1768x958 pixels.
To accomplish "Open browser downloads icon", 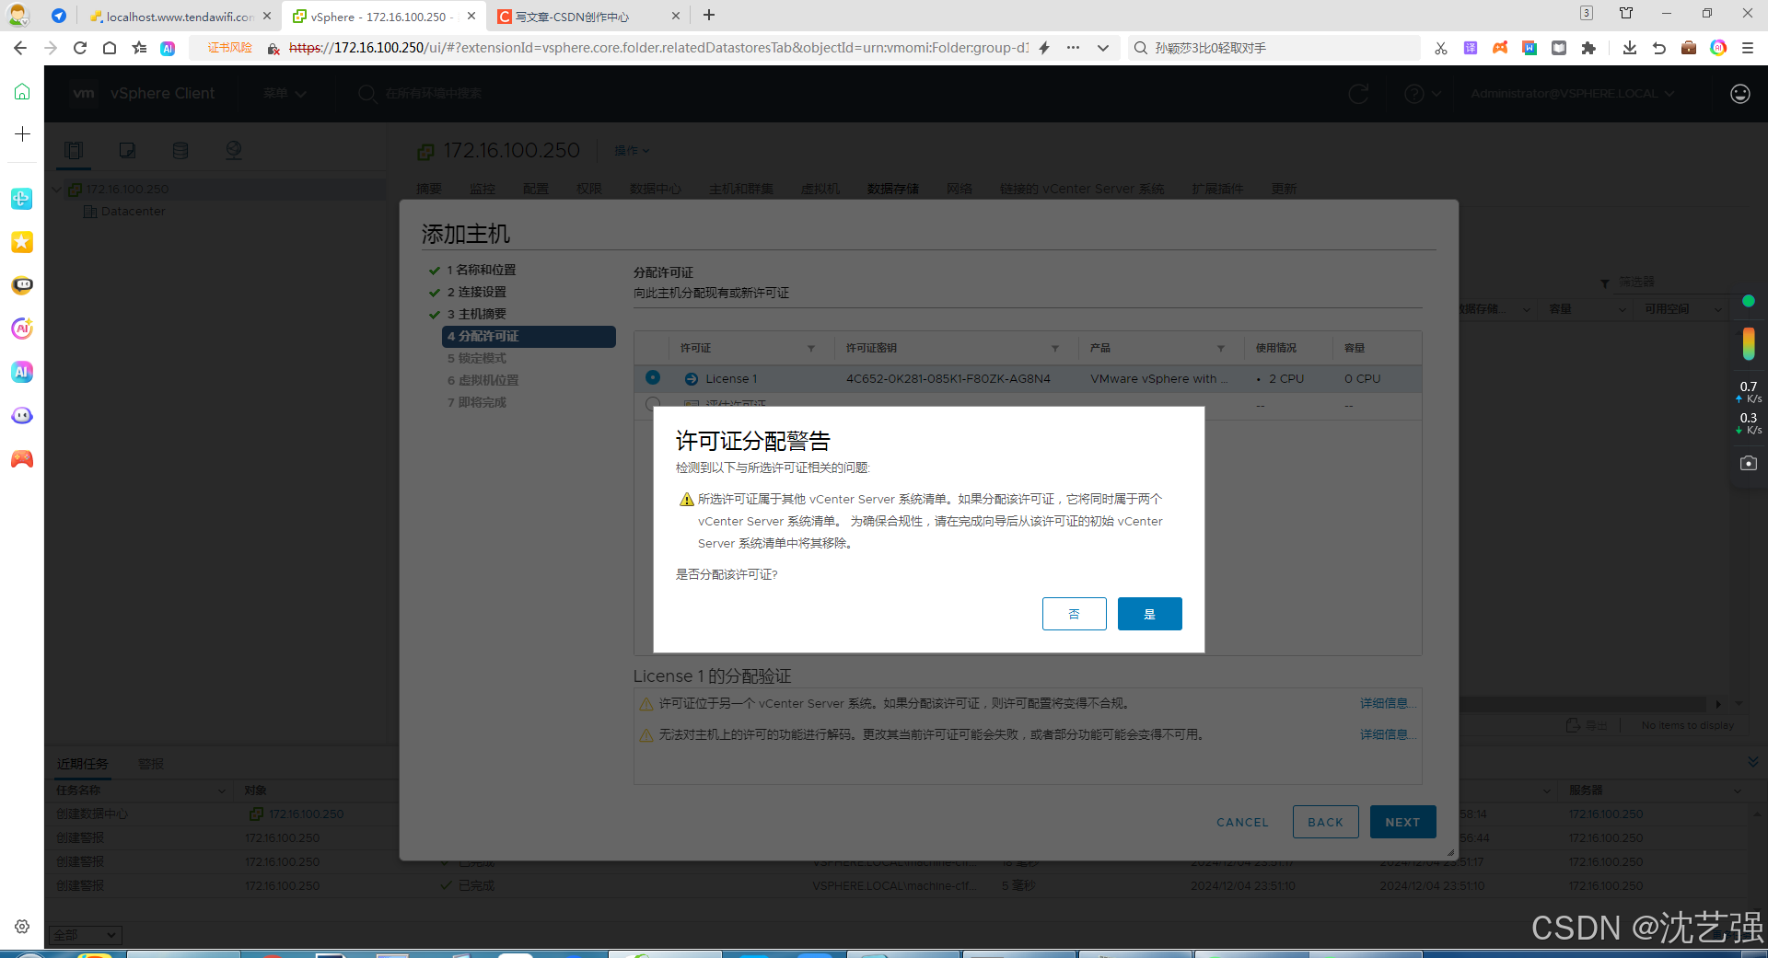I will [x=1630, y=48].
